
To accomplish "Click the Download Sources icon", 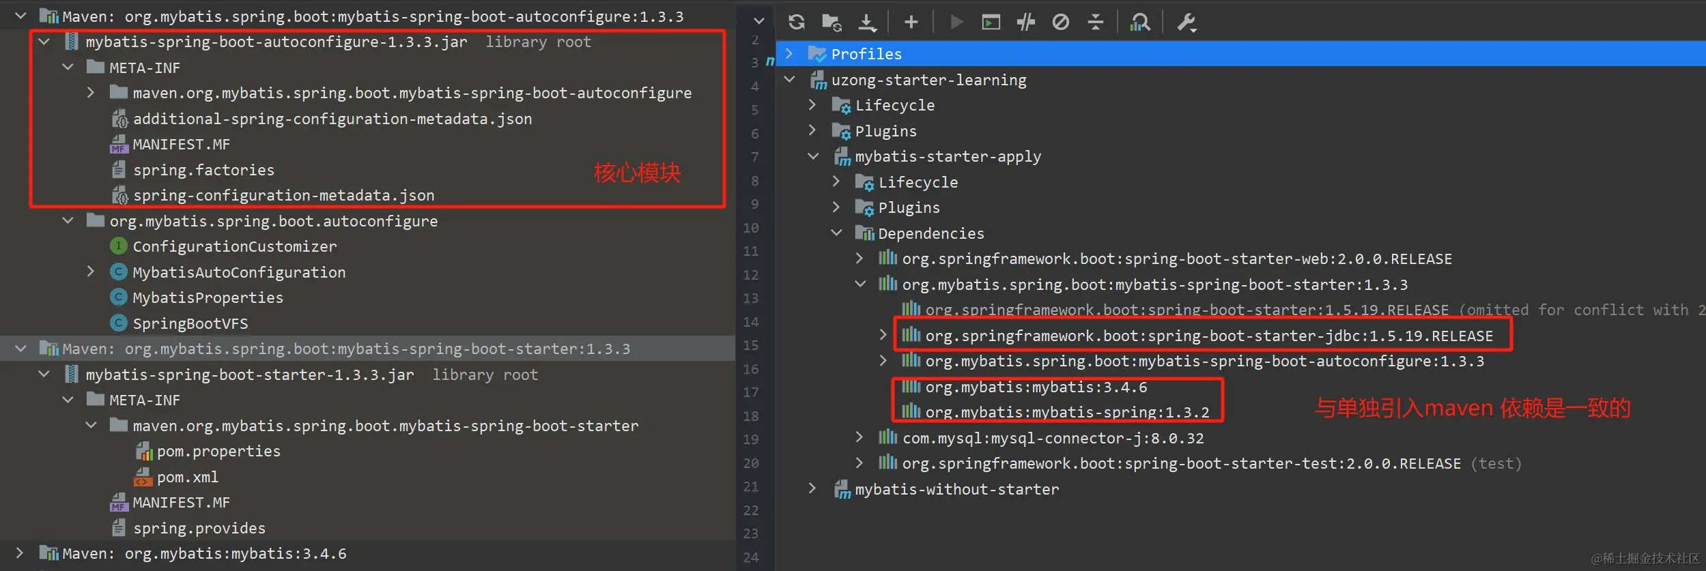I will pos(867,23).
